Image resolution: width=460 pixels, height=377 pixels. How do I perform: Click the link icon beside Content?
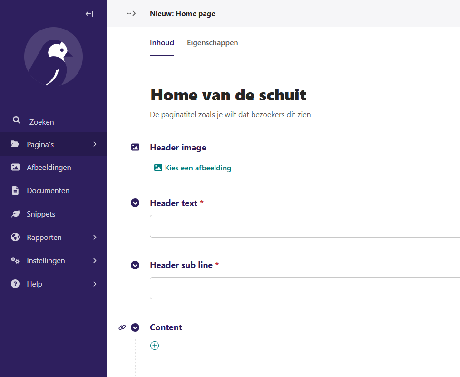tap(122, 327)
